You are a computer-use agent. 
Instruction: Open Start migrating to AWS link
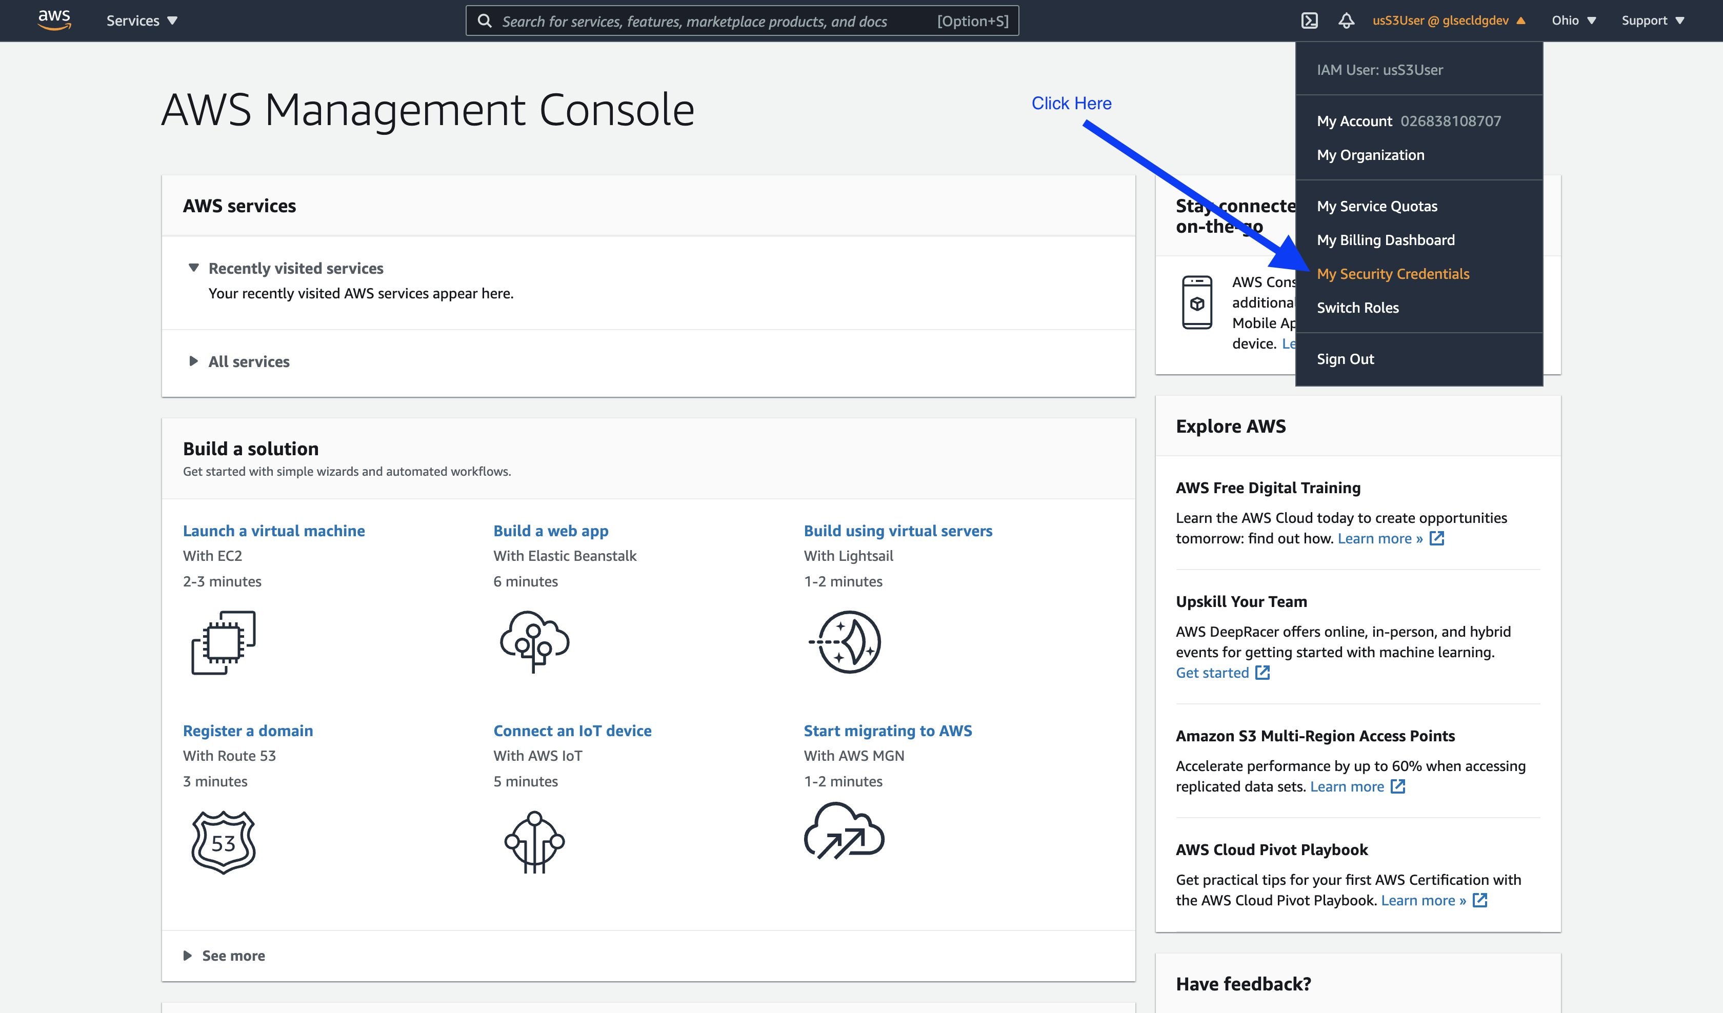(888, 732)
